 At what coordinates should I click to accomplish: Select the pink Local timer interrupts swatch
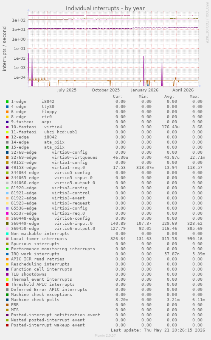pos(7,239)
